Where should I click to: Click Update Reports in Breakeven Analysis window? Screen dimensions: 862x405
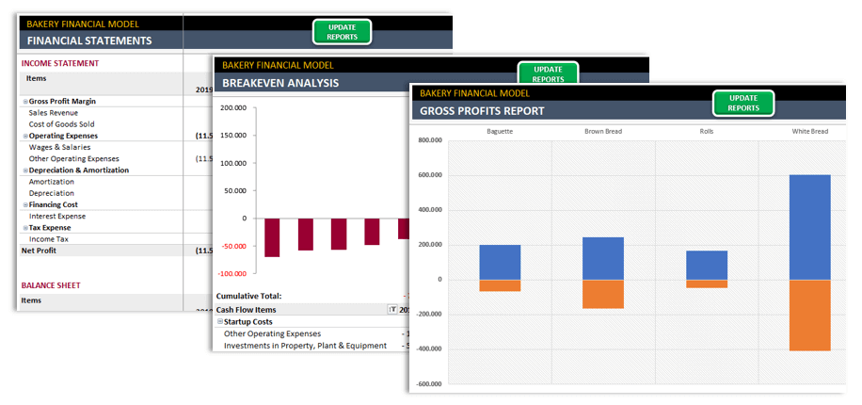coord(548,73)
